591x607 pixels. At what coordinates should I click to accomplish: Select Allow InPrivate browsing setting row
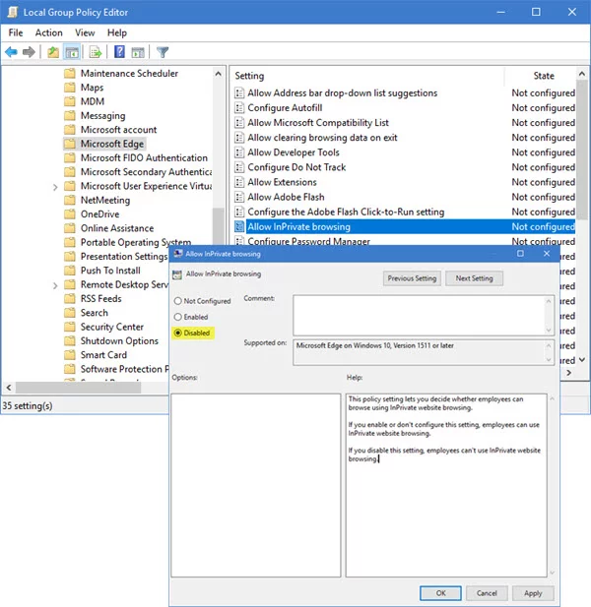[x=405, y=227]
